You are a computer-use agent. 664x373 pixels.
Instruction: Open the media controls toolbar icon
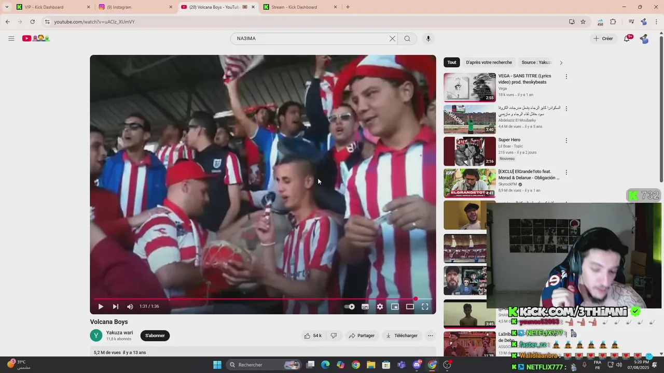(631, 22)
